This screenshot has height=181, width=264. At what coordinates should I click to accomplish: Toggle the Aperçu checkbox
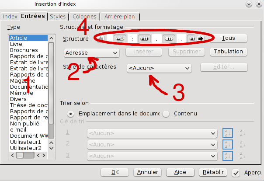(x=236, y=173)
